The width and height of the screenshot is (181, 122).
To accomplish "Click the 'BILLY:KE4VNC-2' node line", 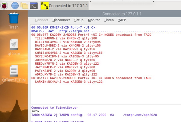I will [x=68, y=42].
